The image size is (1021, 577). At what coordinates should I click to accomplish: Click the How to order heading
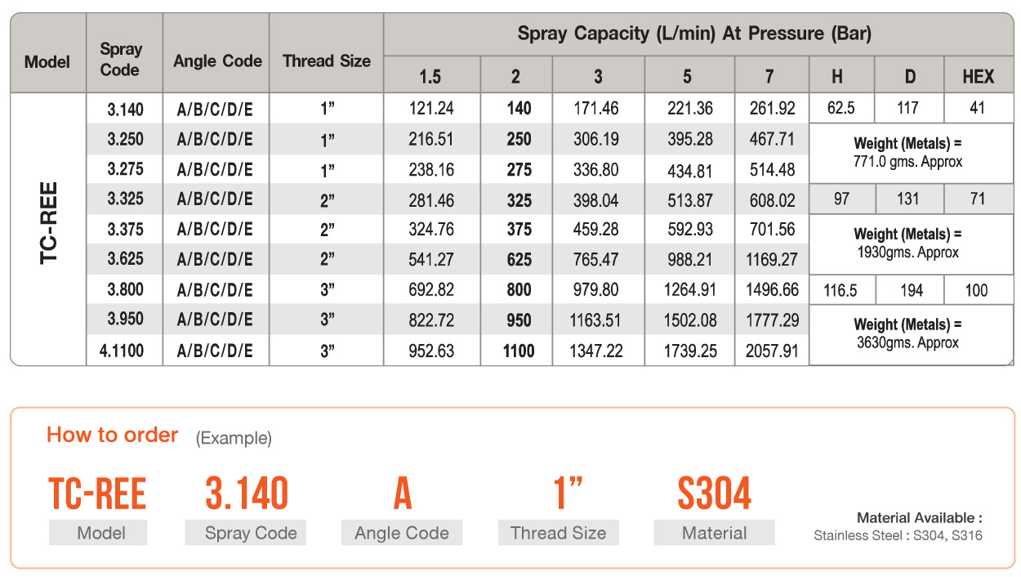[112, 435]
